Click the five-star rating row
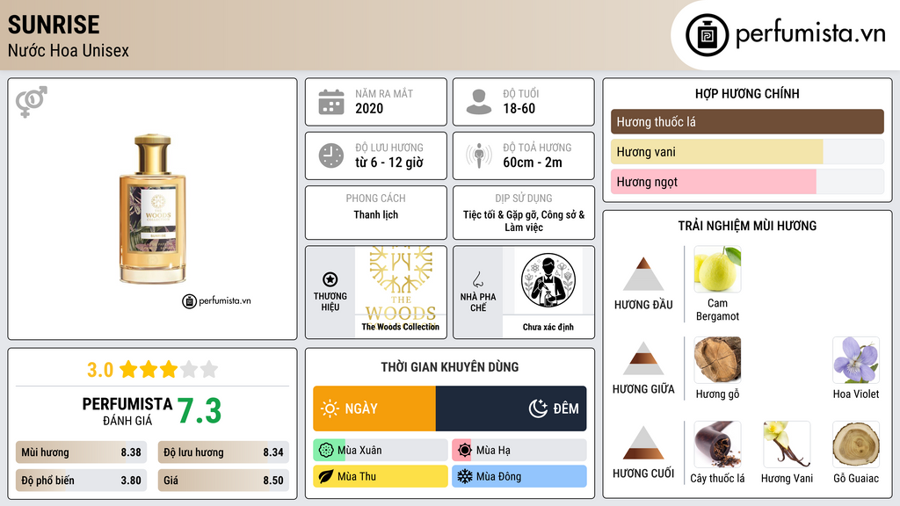Viewport: 900px width, 506px height. (169, 369)
